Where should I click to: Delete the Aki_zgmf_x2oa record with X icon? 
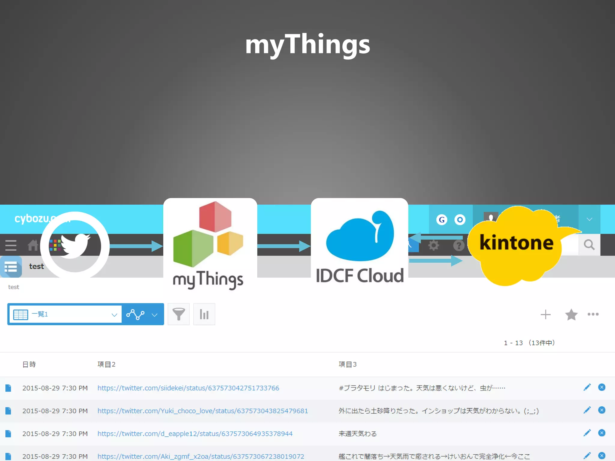601,456
